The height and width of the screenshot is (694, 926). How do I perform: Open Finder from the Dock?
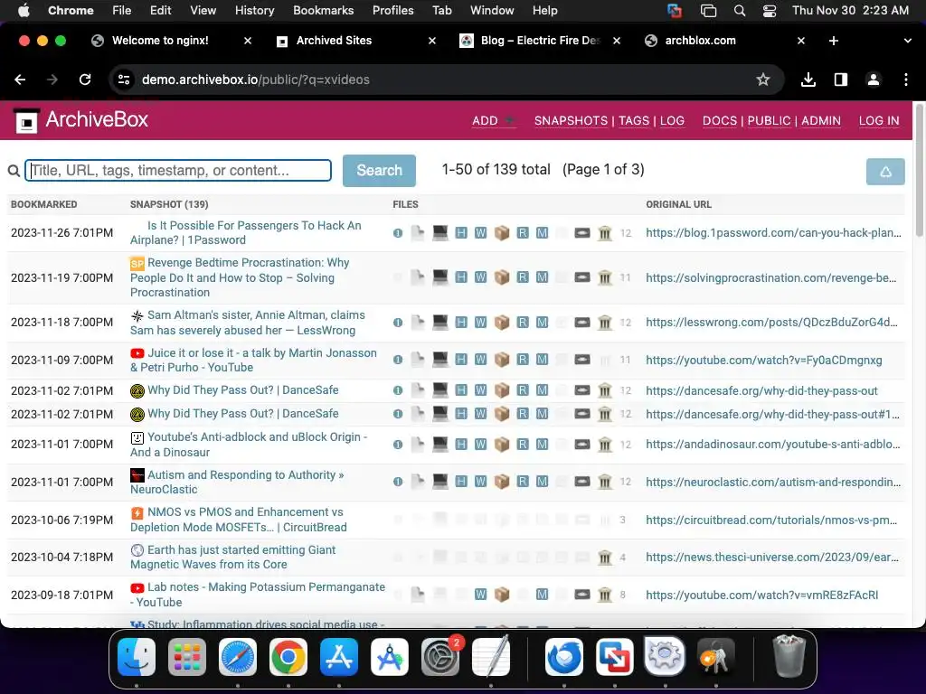137,657
